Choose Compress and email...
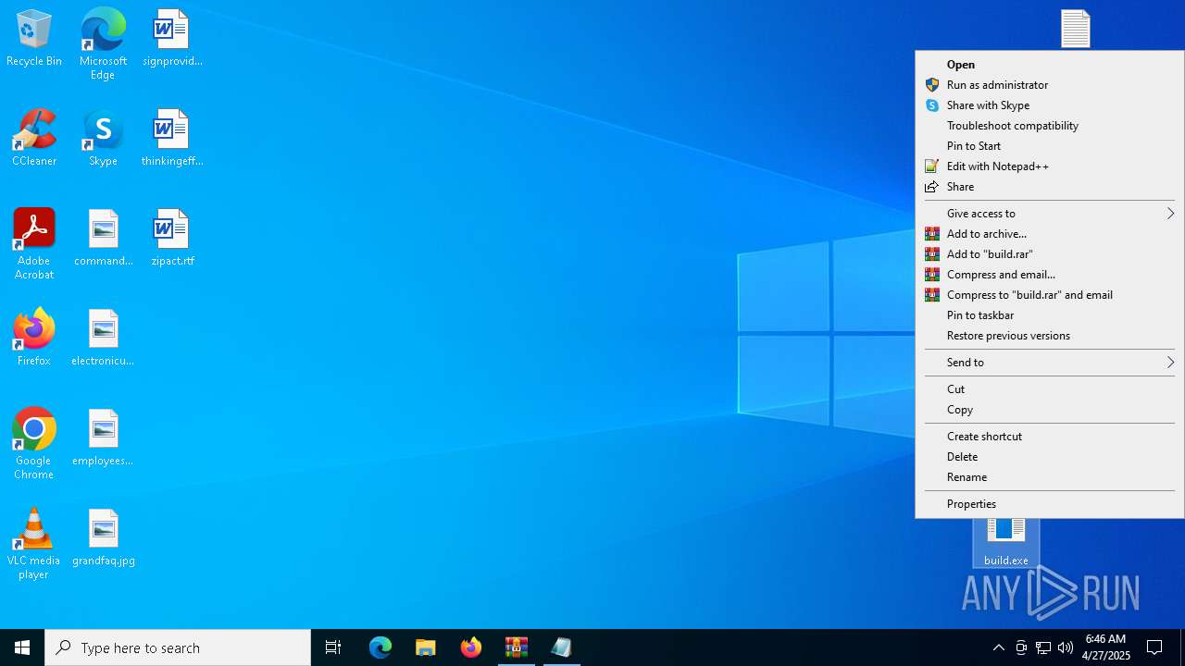The image size is (1185, 666). click(1050, 275)
